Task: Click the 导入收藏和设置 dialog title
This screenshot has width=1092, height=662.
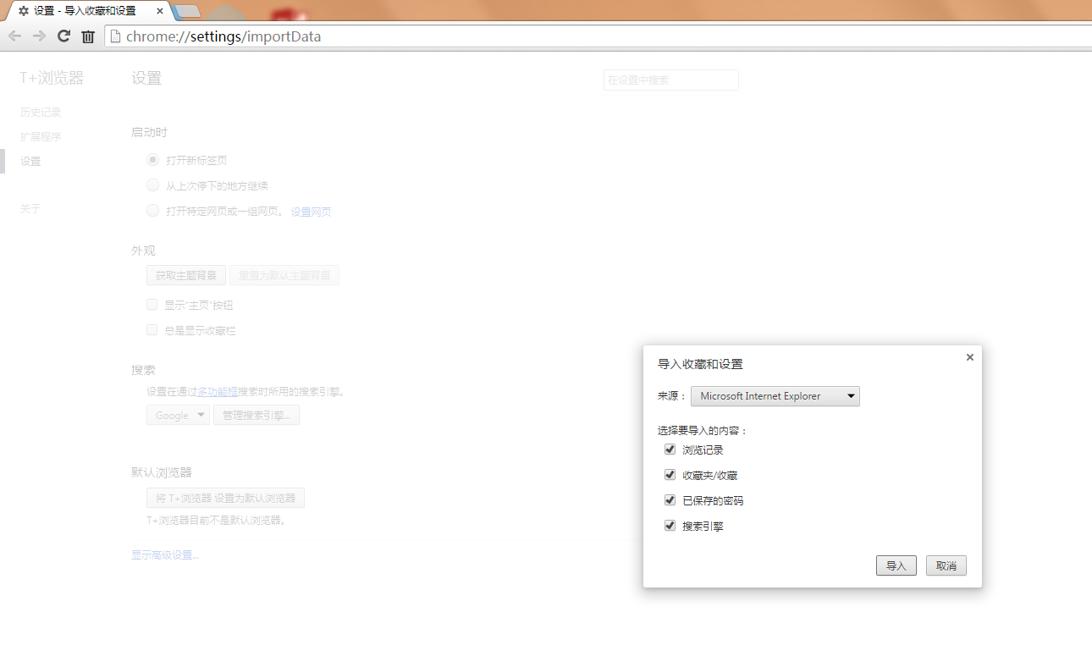Action: [x=700, y=364]
